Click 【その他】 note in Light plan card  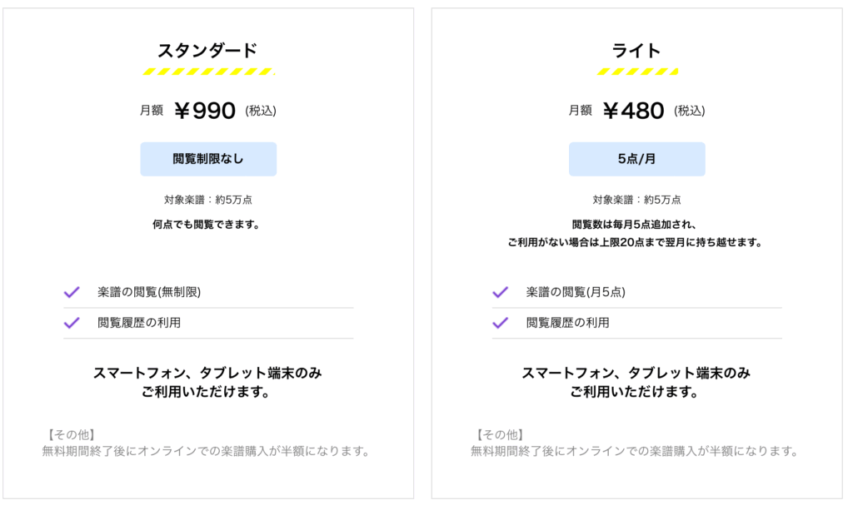(500, 434)
